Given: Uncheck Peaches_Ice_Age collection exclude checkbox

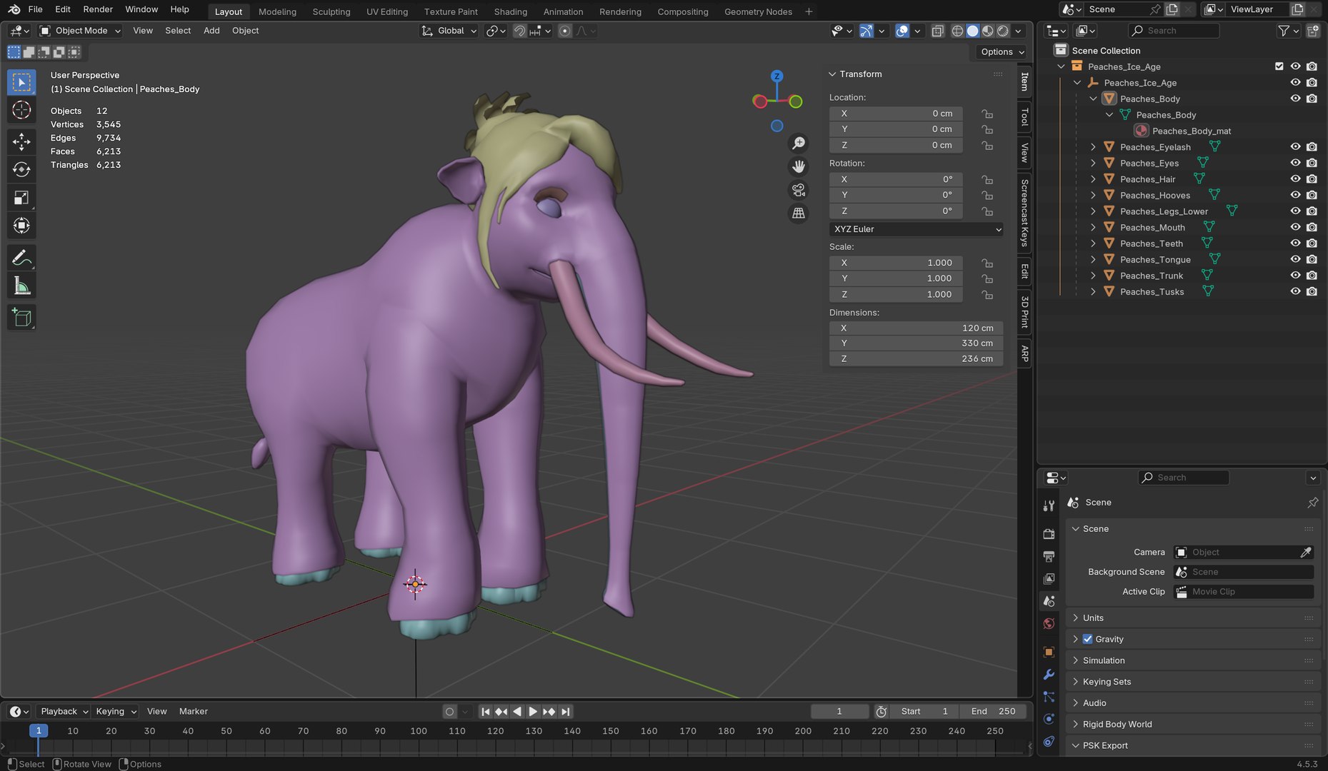Looking at the screenshot, I should [x=1279, y=66].
